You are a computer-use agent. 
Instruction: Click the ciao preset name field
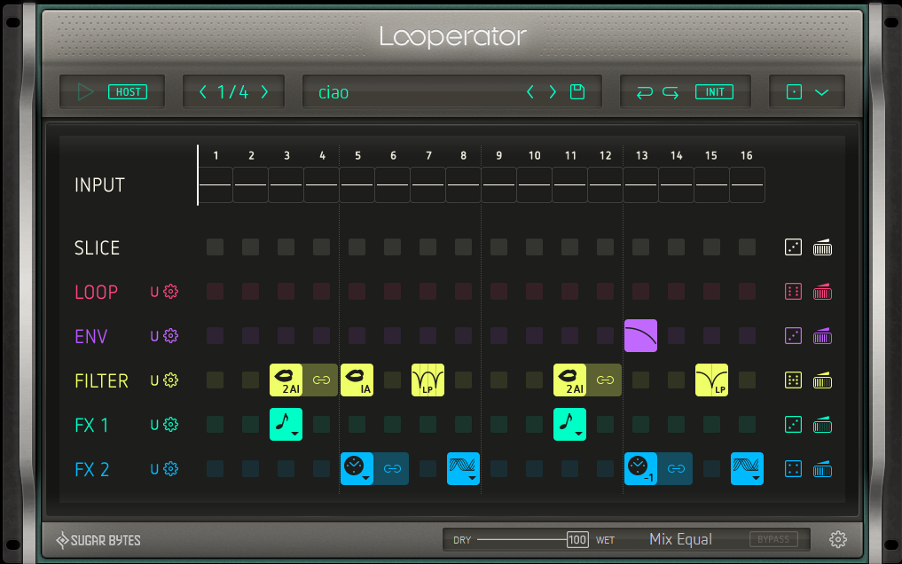pos(408,92)
